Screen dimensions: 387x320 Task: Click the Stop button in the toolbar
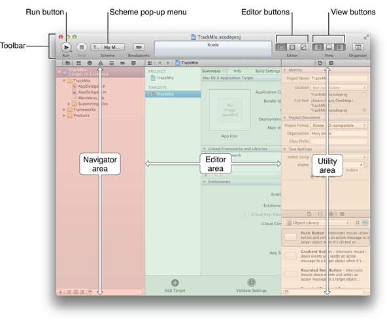[x=82, y=47]
